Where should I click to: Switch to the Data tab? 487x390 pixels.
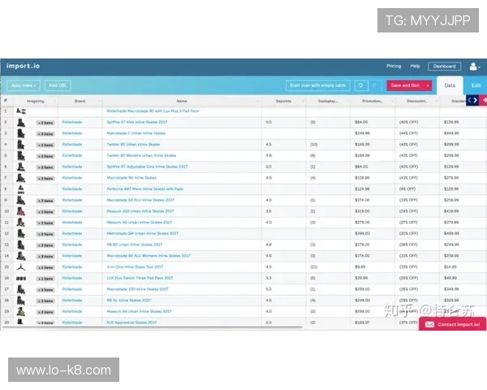[450, 85]
